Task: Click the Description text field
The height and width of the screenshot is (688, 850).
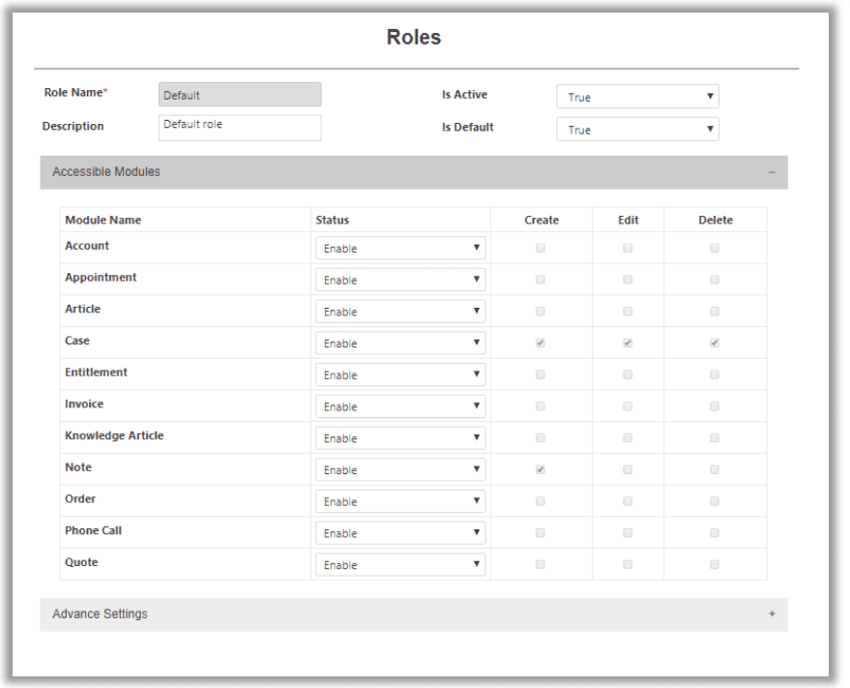Action: click(x=240, y=128)
